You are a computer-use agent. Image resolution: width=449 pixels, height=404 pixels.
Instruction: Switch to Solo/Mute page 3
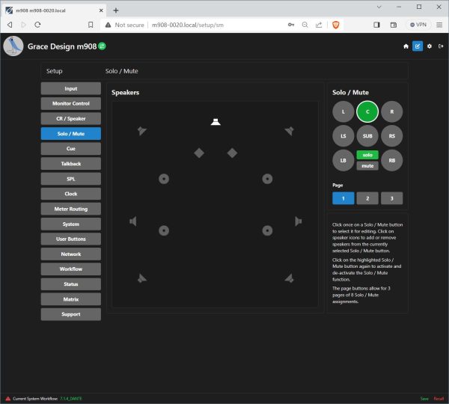pos(391,198)
